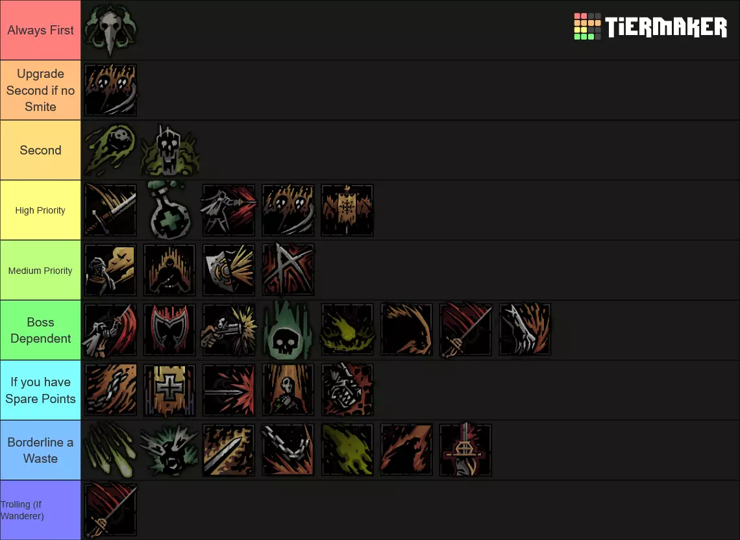Select the armored skeleton in green cloud icon
Image resolution: width=740 pixels, height=540 pixels.
tap(170, 150)
